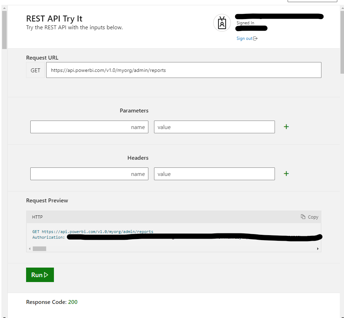This screenshot has width=344, height=318.
Task: Click the up arrow of left scrollbar
Action: tap(4, 8)
